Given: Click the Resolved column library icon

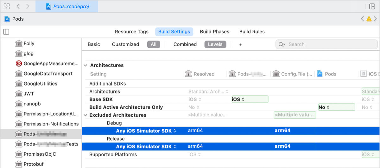Looking at the screenshot, I should tap(188, 74).
